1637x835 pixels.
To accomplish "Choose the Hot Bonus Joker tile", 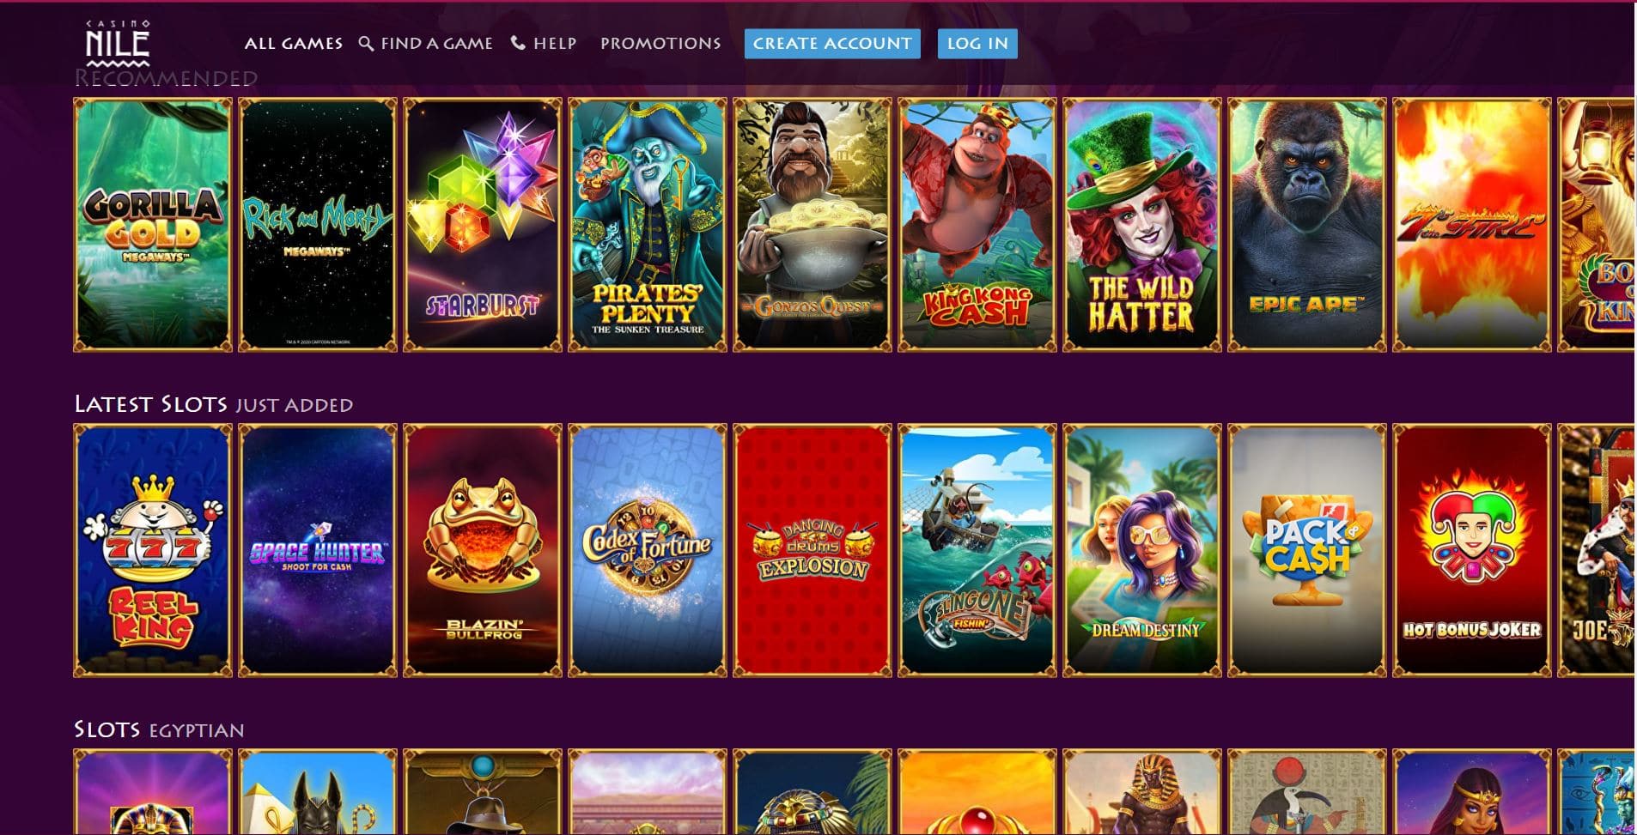I will (1472, 550).
